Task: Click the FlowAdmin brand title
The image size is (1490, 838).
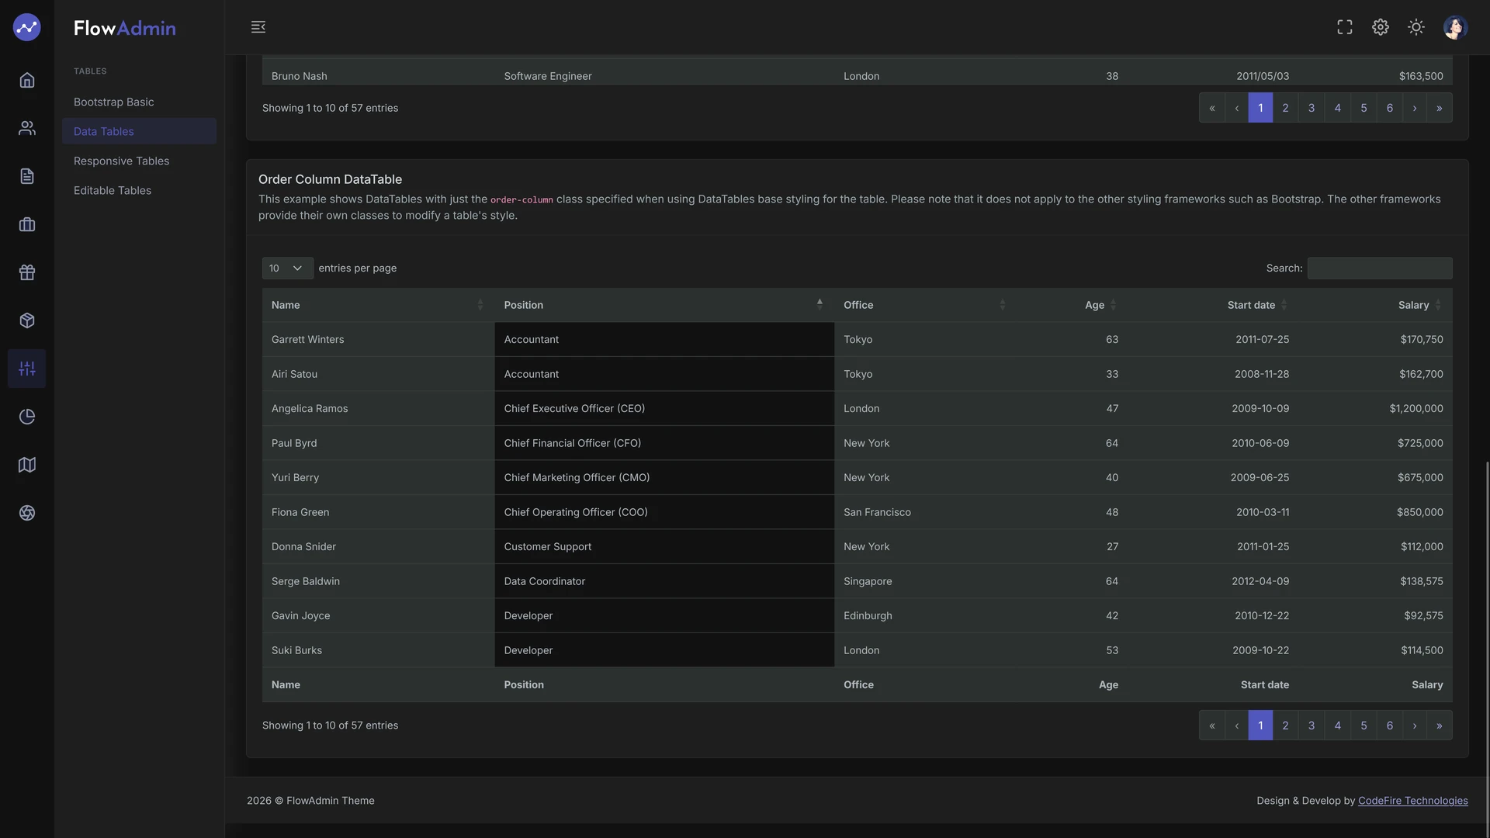Action: (x=124, y=28)
